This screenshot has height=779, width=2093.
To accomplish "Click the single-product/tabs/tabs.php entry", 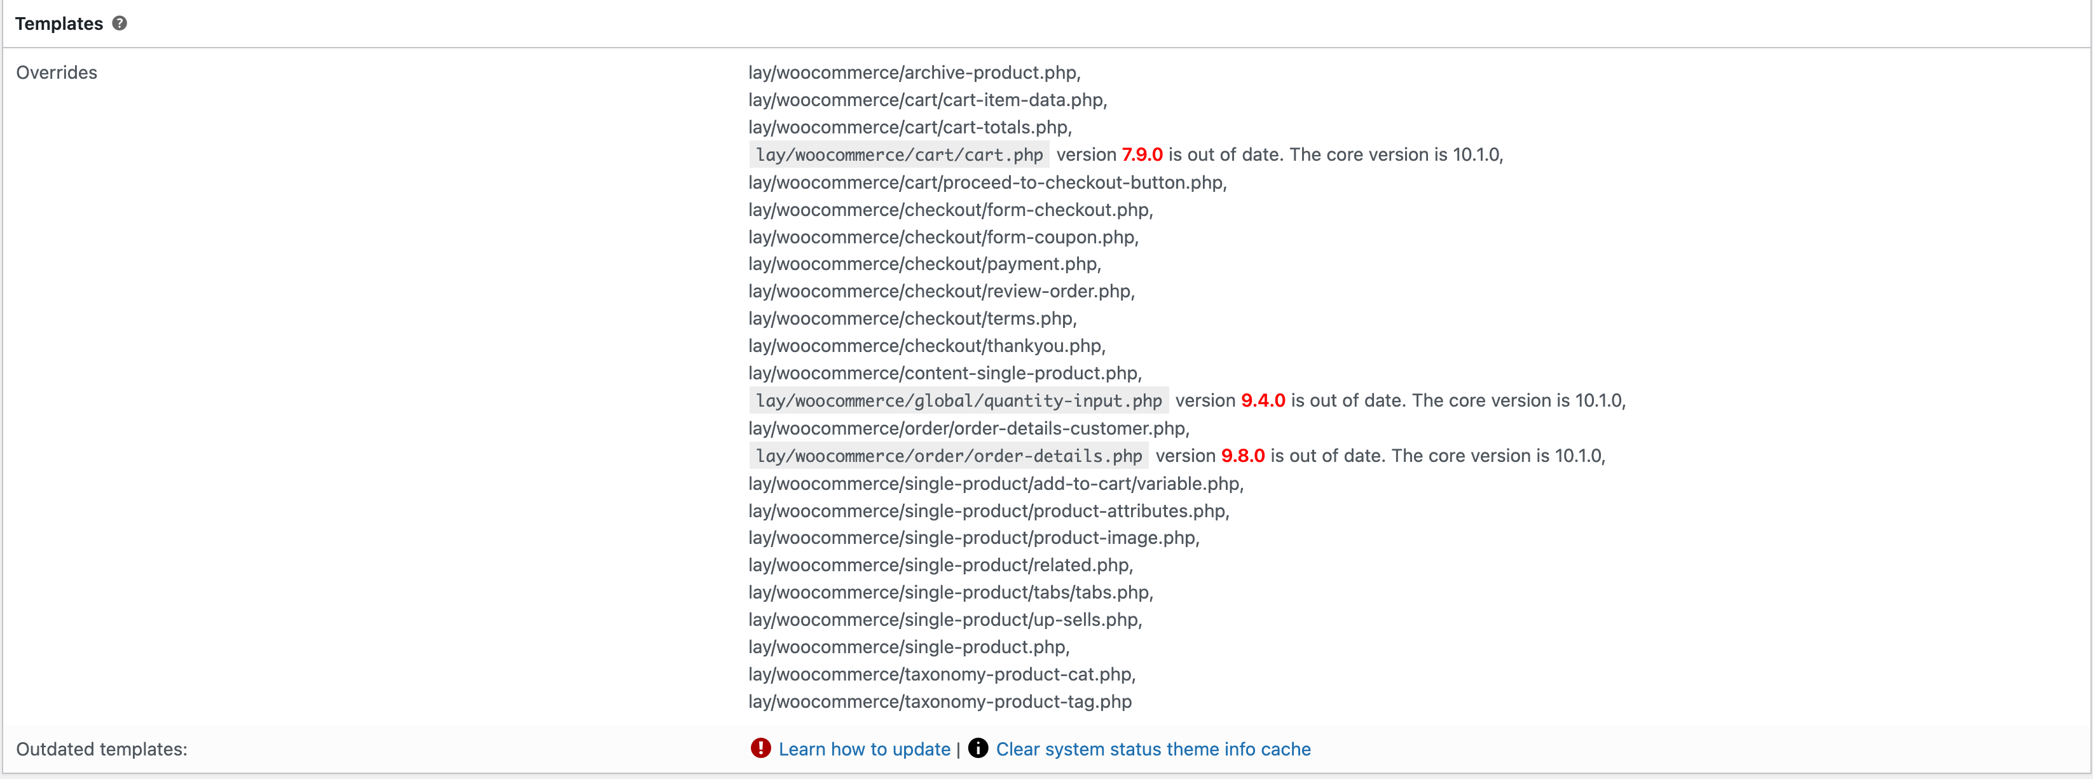I will [950, 592].
